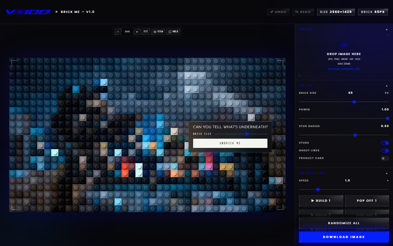
Task: Adjust the Stud Radius slider
Action: click(x=344, y=135)
